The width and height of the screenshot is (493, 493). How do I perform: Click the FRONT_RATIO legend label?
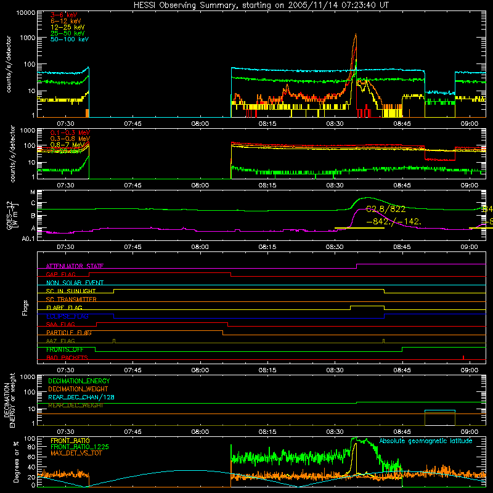[x=70, y=441]
